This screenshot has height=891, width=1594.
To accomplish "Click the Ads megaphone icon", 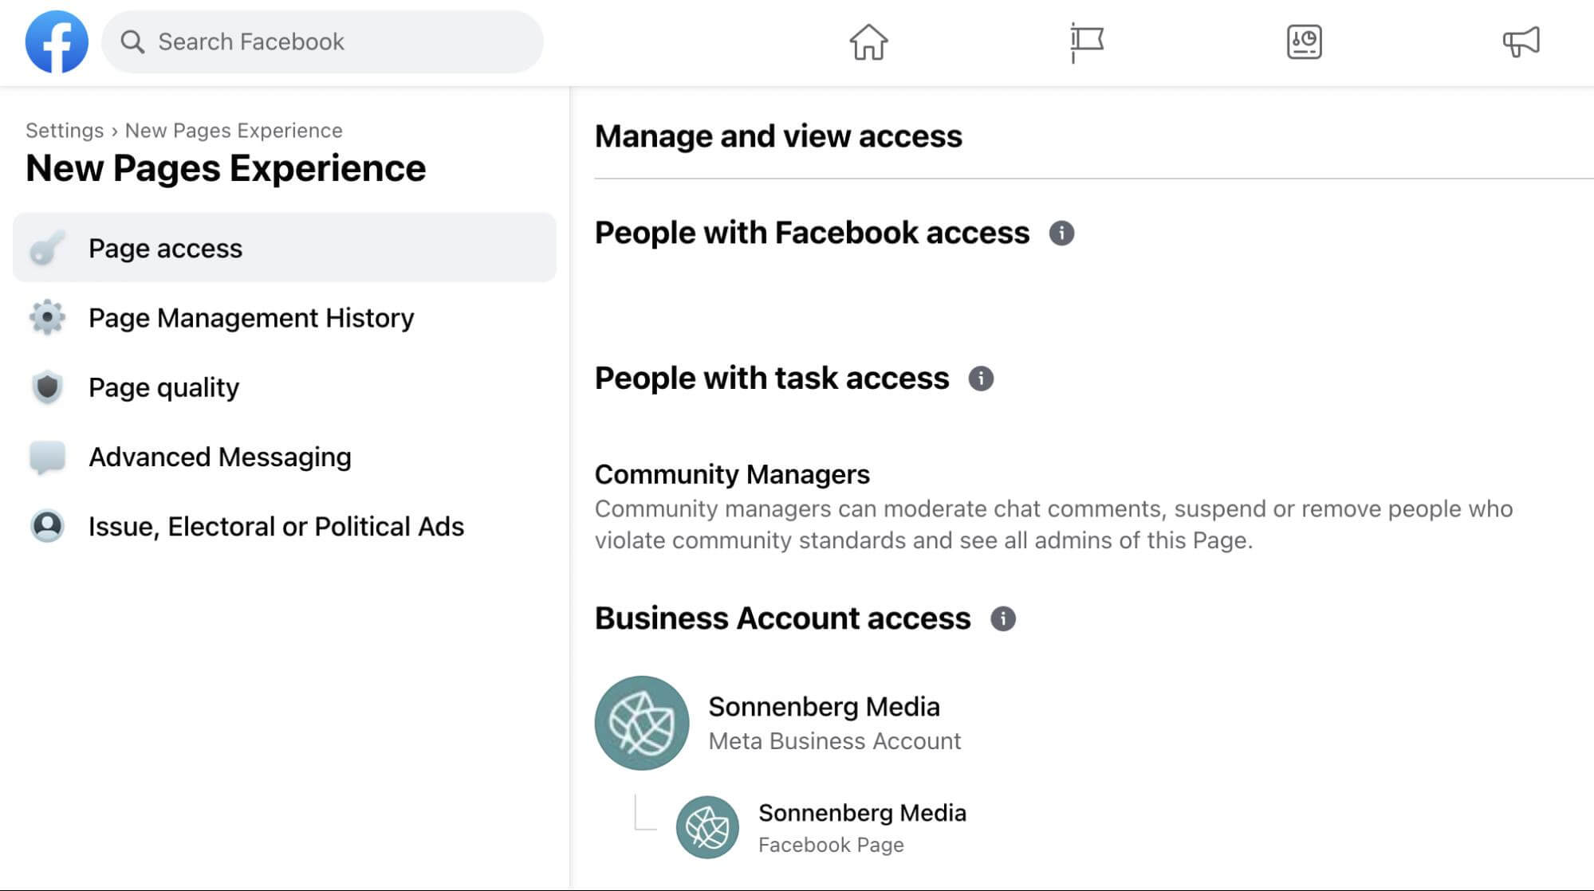I will (x=1521, y=41).
